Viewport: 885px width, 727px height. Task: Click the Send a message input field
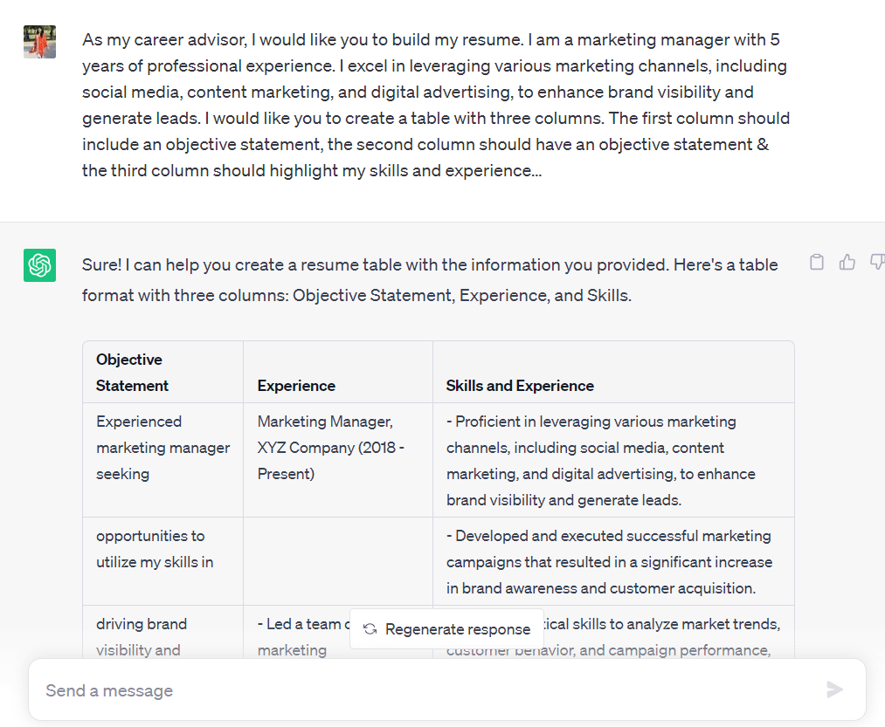(x=349, y=689)
